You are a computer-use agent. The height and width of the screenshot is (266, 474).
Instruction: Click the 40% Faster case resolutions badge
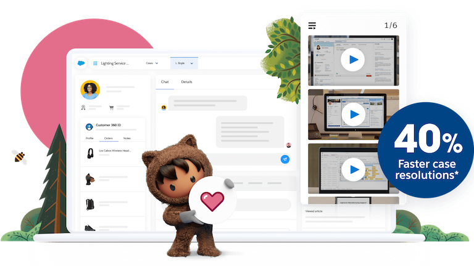coord(426,150)
